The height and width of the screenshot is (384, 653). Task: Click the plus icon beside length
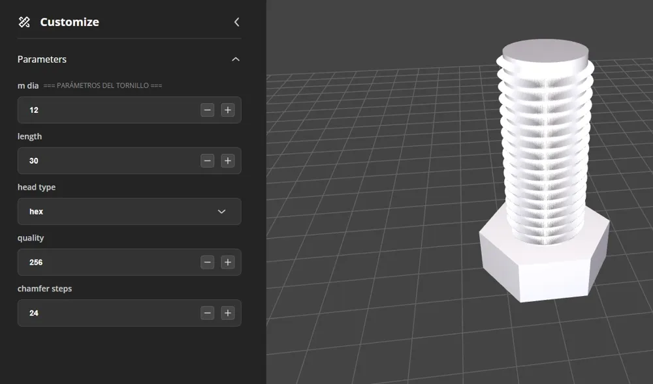[227, 160]
